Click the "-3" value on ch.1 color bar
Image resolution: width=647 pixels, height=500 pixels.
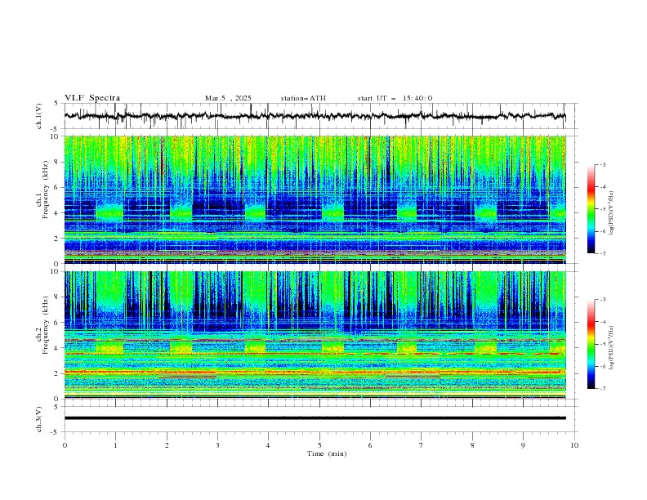point(602,165)
